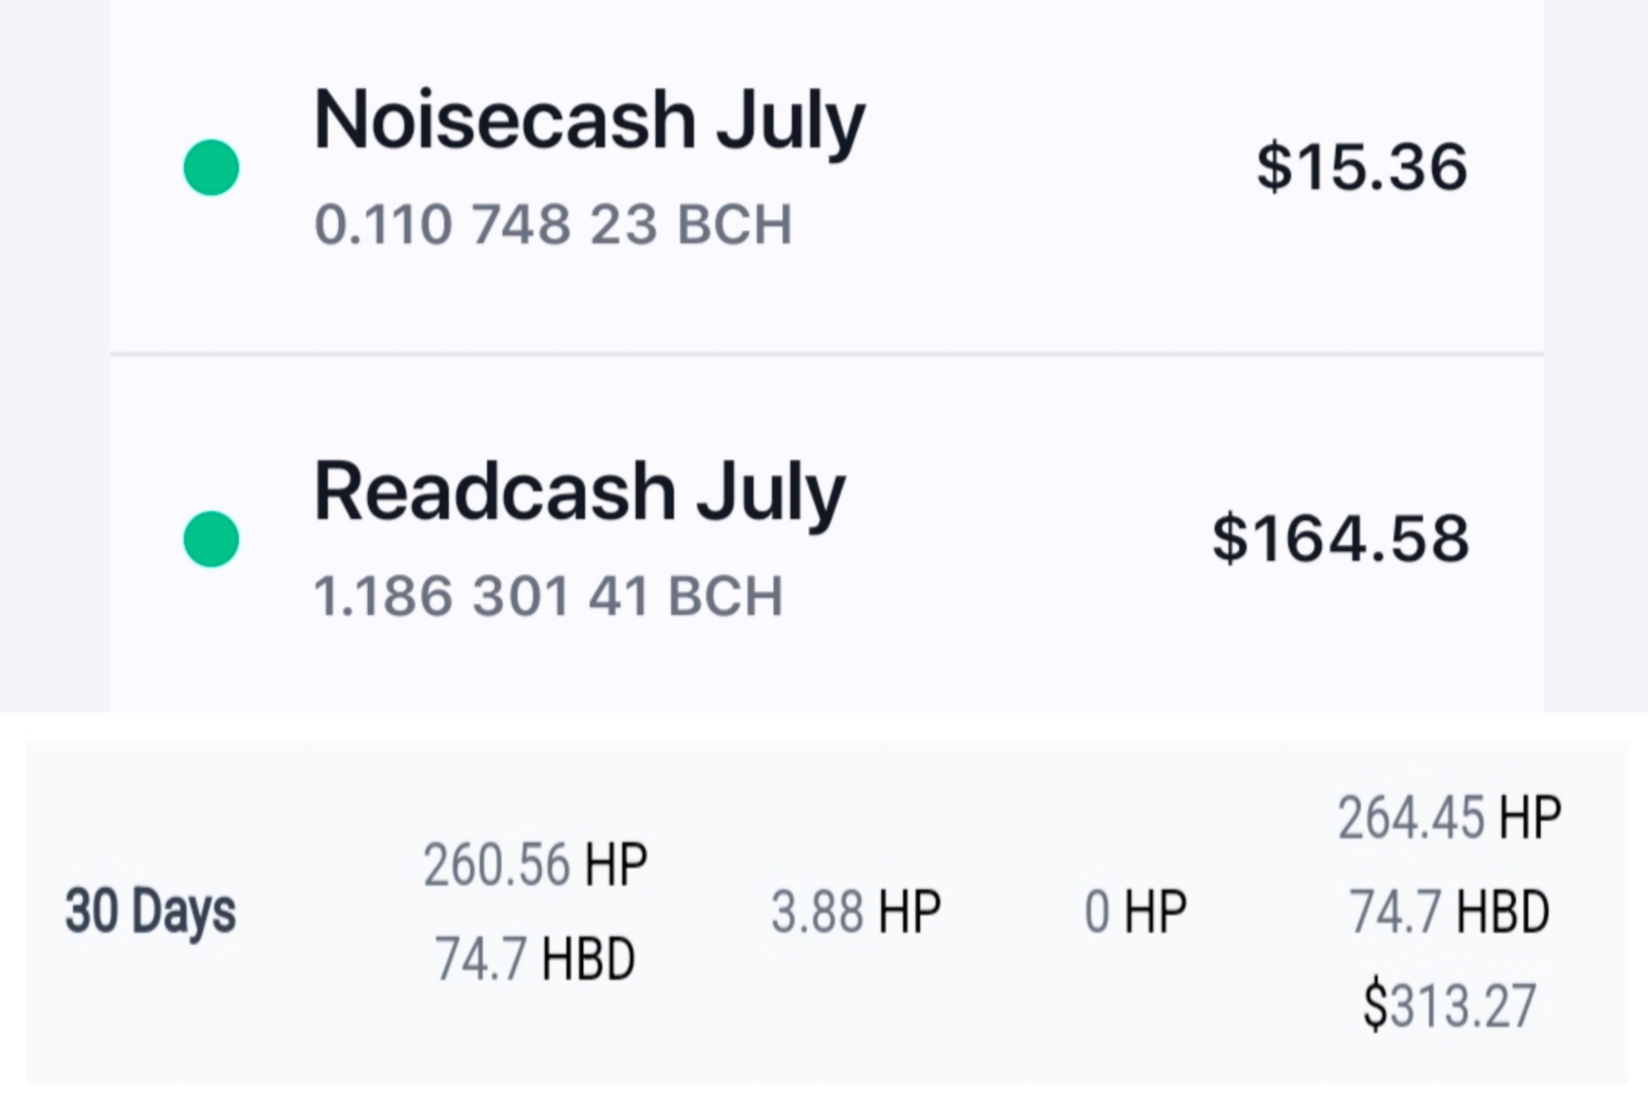1648x1098 pixels.
Task: Click the 0.110 748 23 BCH balance
Action: click(x=553, y=225)
